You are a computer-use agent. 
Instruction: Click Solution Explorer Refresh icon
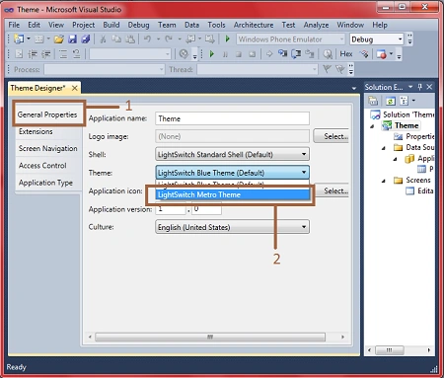pos(390,101)
